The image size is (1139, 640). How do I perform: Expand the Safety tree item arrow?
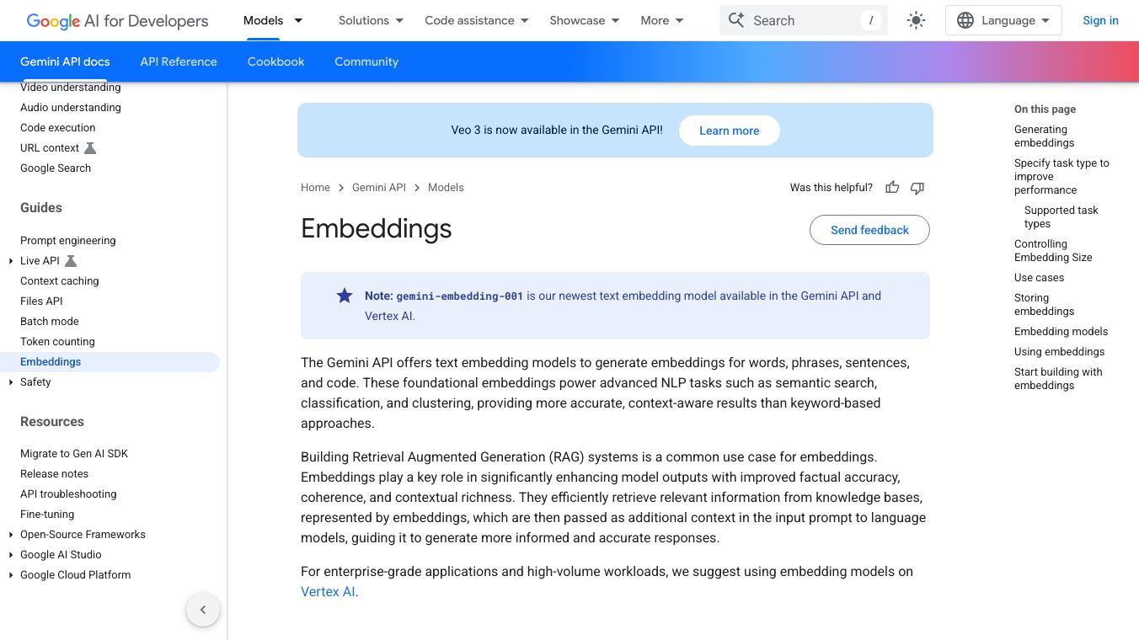pyautogui.click(x=11, y=382)
